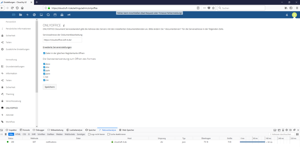This screenshot has height=147, width=300.
Task: Open the Activity lightning bolt app icon
Action: [27, 15]
